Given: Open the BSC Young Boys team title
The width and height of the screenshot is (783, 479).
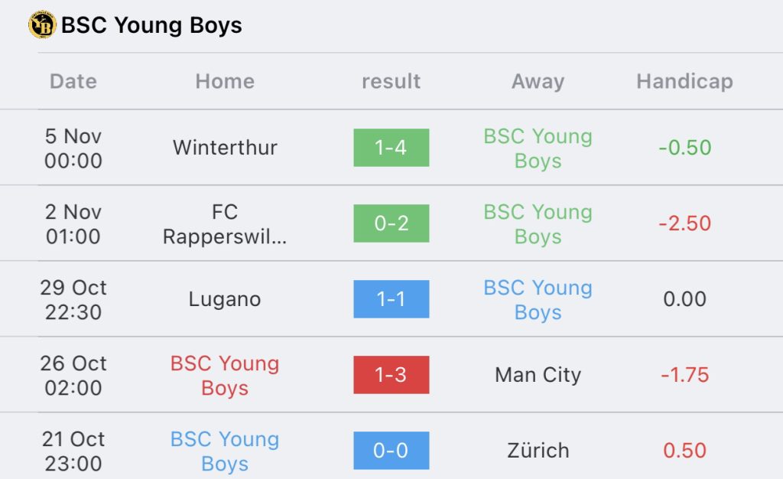Looking at the screenshot, I should (151, 25).
